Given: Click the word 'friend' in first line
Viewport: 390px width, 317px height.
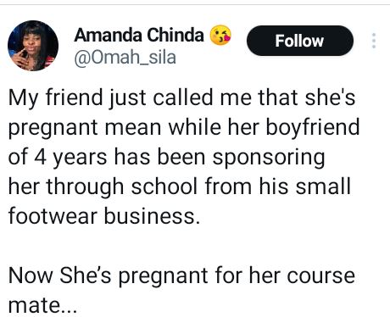Looking at the screenshot, I should pyautogui.click(x=75, y=97).
